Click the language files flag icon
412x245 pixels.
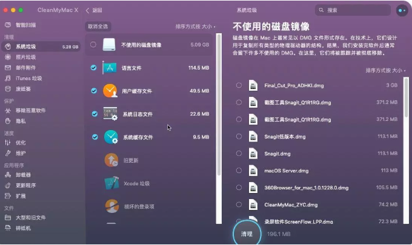click(110, 68)
